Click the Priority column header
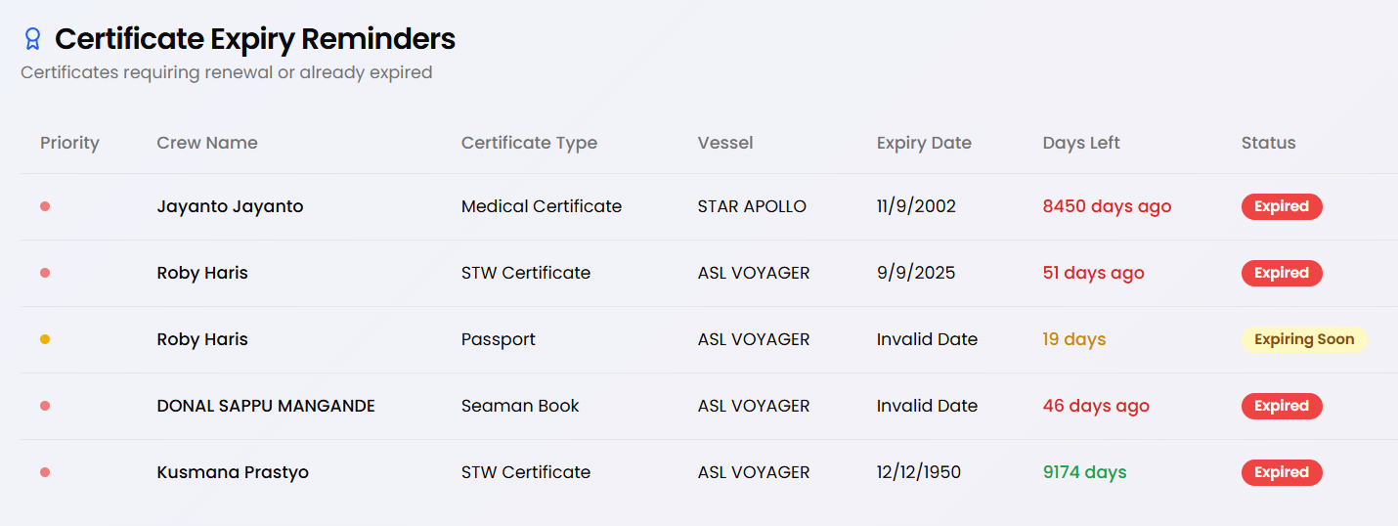 pyautogui.click(x=69, y=143)
